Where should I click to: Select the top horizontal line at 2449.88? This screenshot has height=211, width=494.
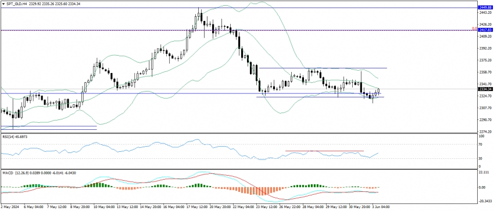coord(238,8)
